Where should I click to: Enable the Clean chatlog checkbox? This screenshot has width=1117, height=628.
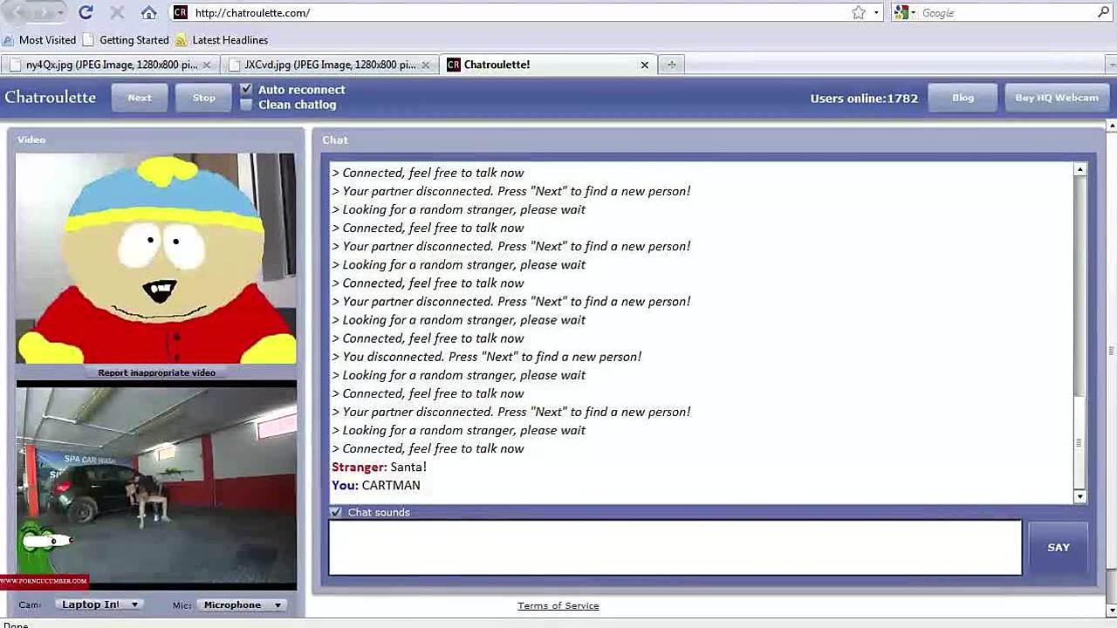click(x=246, y=105)
